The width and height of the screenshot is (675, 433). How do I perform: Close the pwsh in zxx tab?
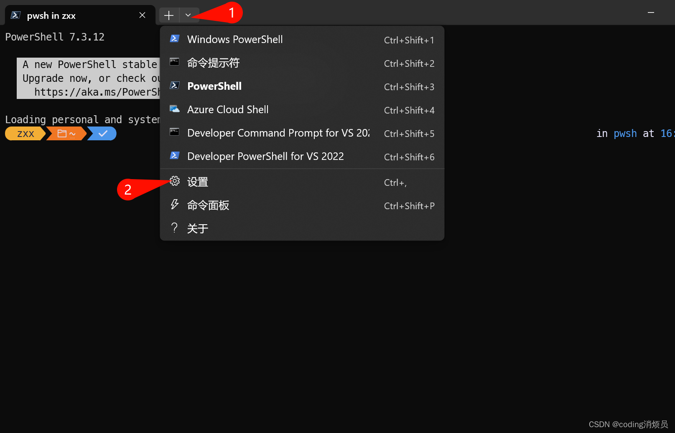point(142,15)
